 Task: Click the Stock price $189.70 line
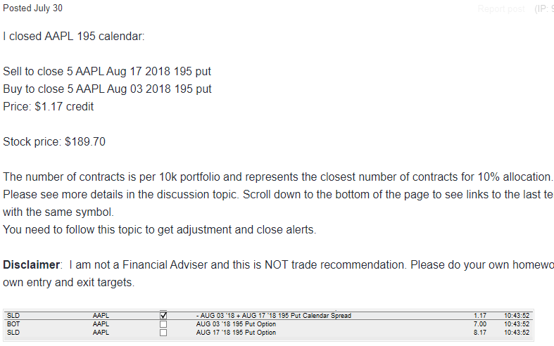click(x=54, y=141)
